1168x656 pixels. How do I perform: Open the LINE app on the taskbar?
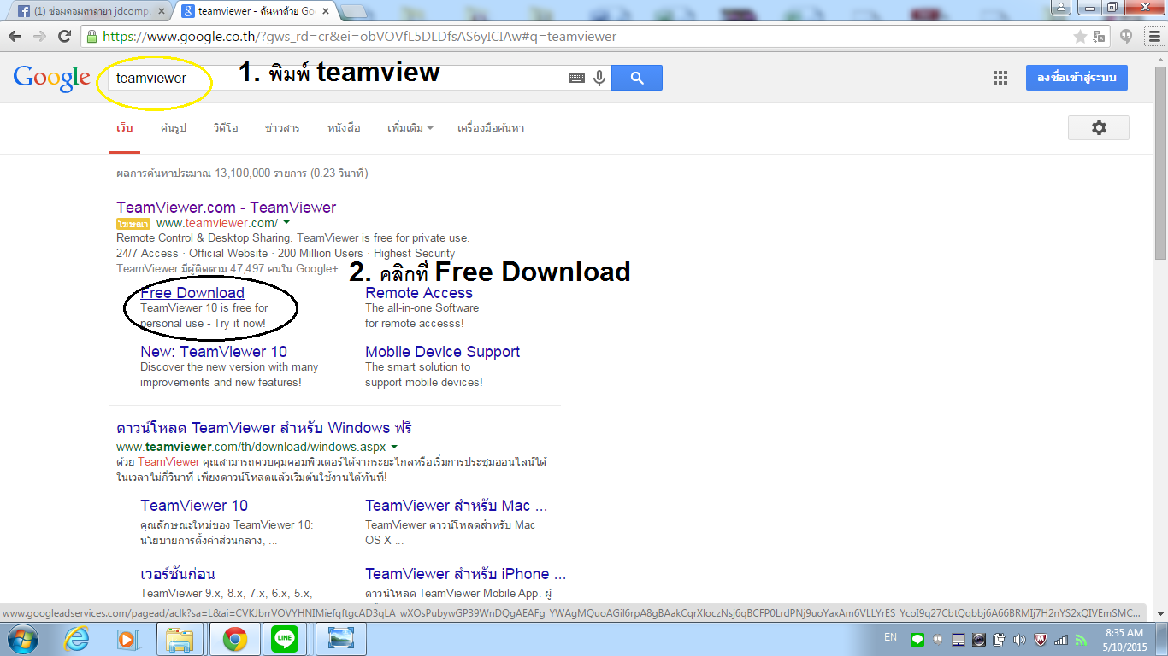(x=285, y=639)
